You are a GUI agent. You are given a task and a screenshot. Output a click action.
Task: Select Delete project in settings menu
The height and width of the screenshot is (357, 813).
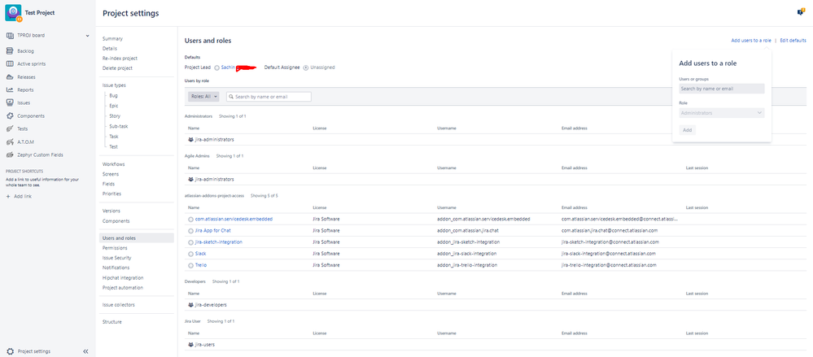tap(117, 68)
